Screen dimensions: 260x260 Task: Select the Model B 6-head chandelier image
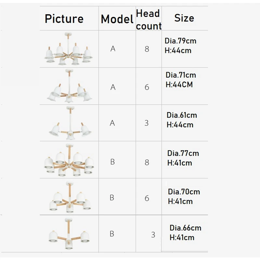click(70, 197)
